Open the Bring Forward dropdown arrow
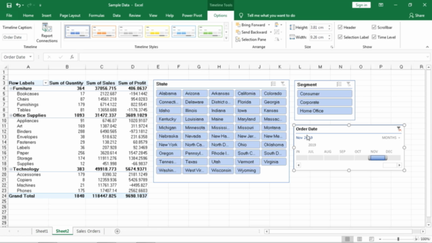The image size is (432, 243). [269, 25]
